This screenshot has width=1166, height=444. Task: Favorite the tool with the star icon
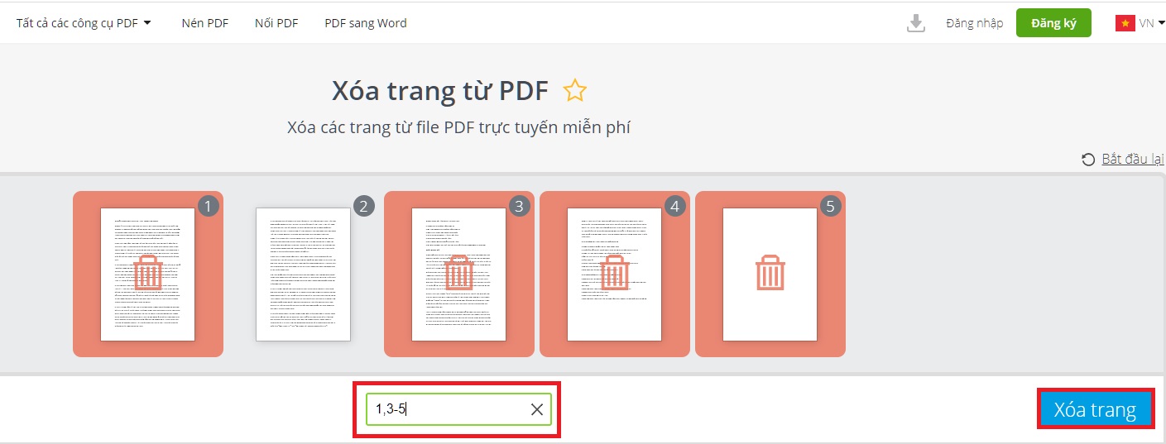[x=574, y=91]
